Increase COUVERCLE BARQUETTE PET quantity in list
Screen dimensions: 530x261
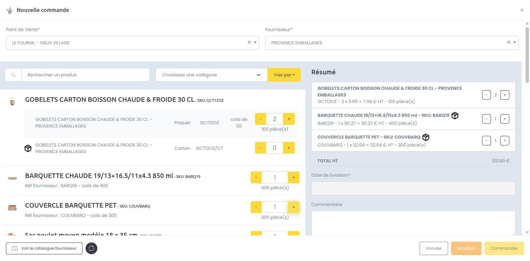point(294,207)
